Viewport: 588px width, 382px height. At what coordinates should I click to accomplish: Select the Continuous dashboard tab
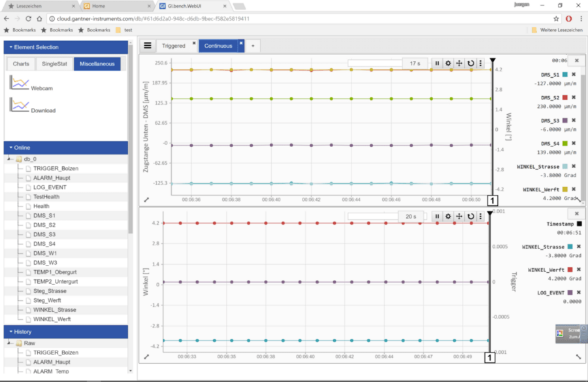pos(218,46)
